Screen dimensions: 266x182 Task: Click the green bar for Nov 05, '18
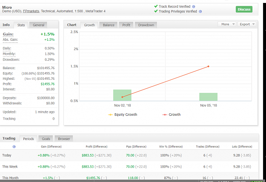208,97
